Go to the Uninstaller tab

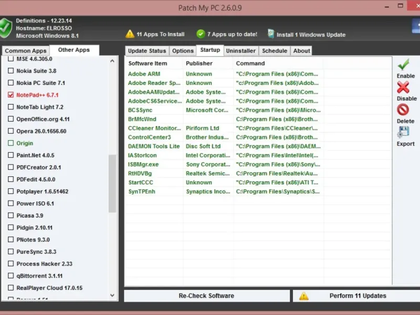[241, 50]
